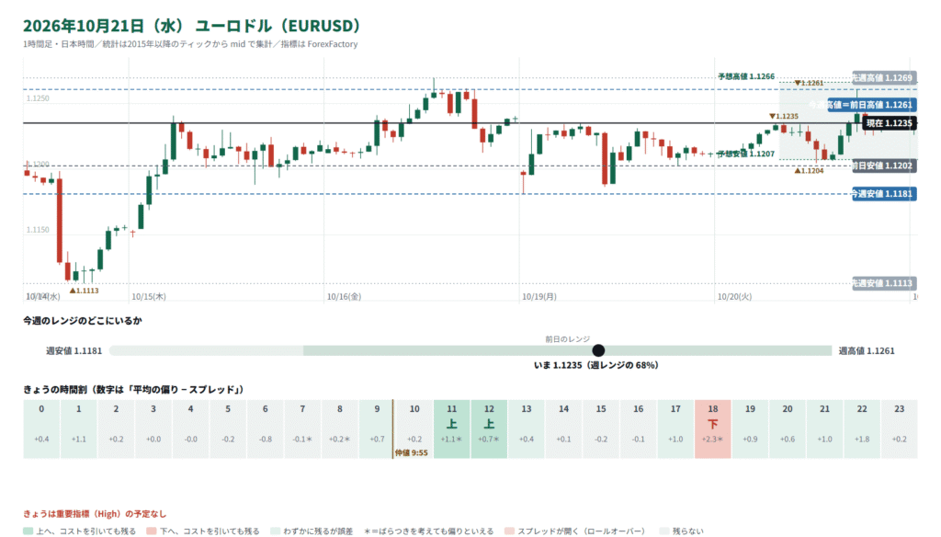Click the pale swatch beside わずかに残るが誤差

coord(275,531)
